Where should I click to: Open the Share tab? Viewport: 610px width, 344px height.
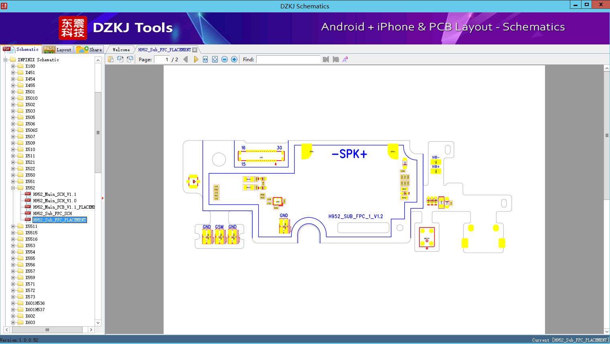point(89,50)
